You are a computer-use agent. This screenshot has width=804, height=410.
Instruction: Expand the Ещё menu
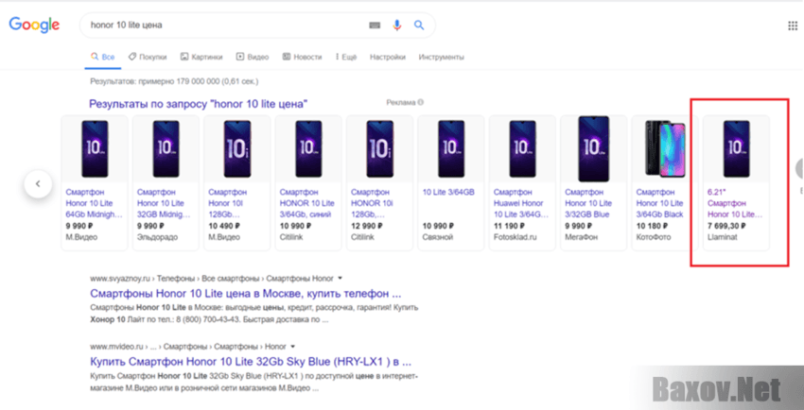345,57
